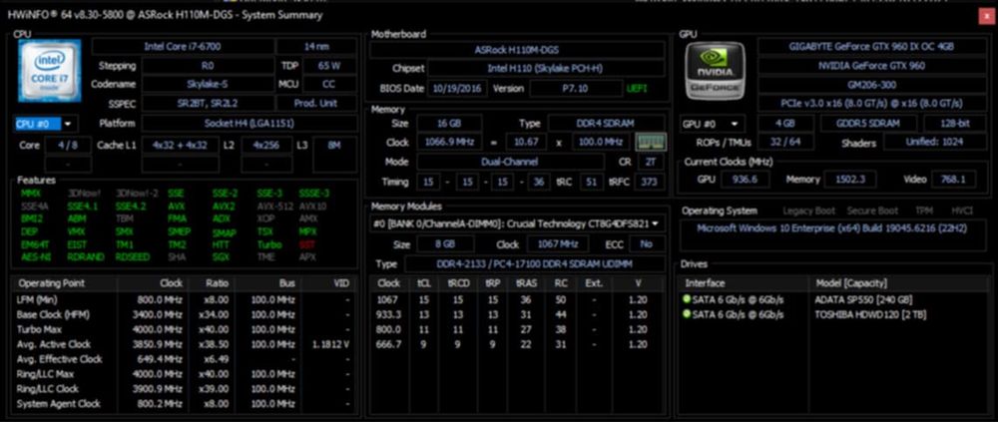Select the 666.7 memory timing row
Screen dimensions: 998x422
click(x=517, y=344)
